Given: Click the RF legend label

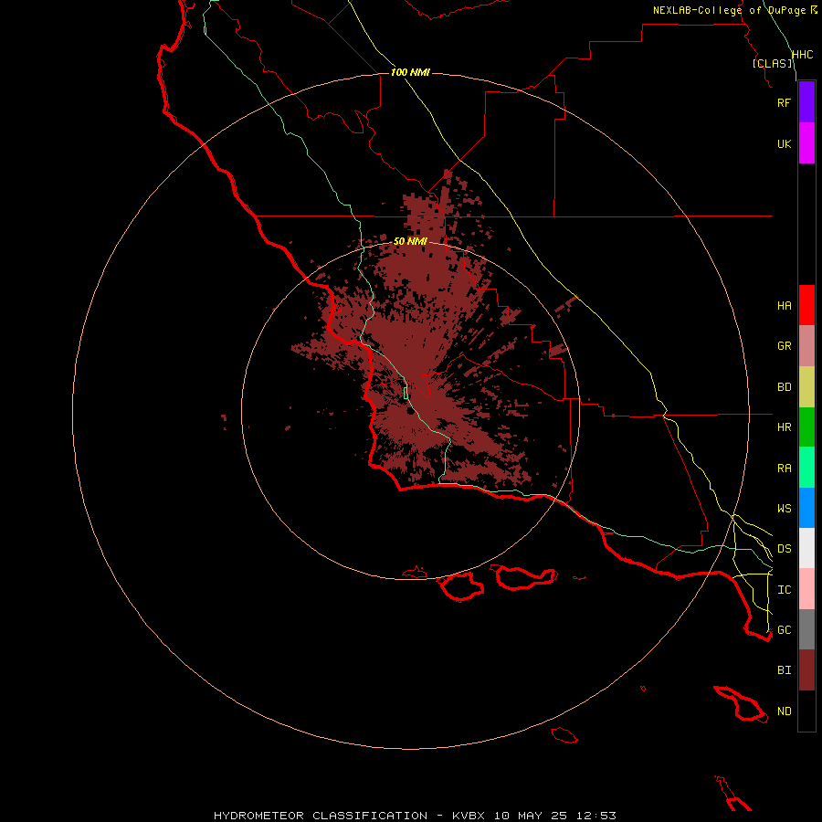Looking at the screenshot, I should (784, 102).
